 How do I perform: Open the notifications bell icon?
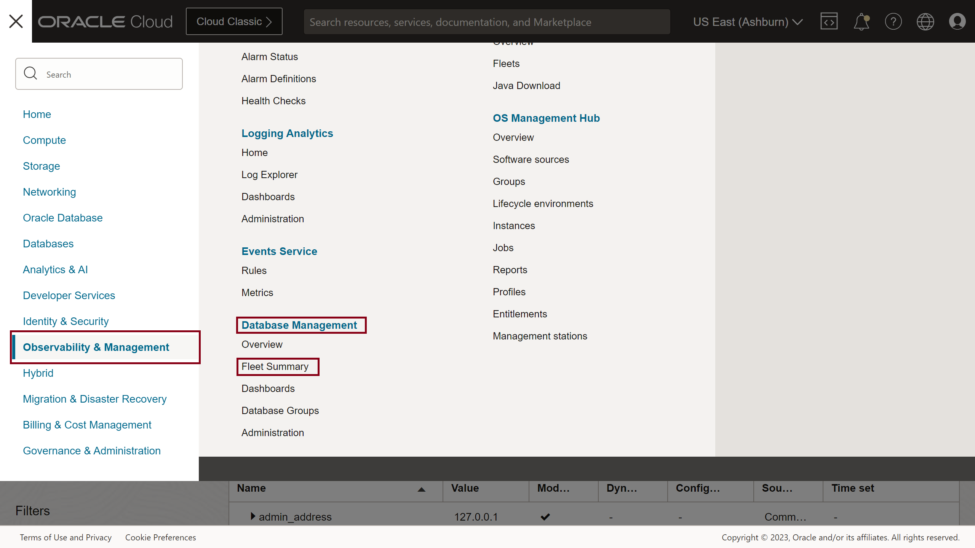pyautogui.click(x=861, y=21)
